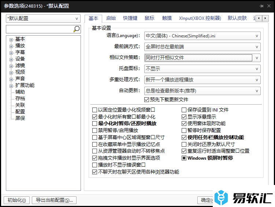Expand the 播放 tree node
Viewport: 275px width, 207px height.
click(x=11, y=46)
